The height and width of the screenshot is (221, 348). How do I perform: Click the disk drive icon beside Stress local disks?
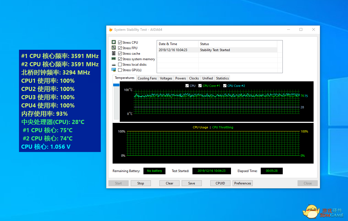click(114, 65)
